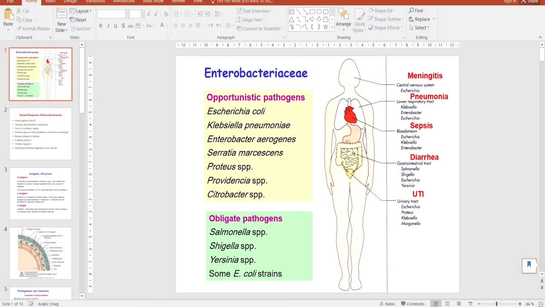Click the Find magnifier button

416,11
